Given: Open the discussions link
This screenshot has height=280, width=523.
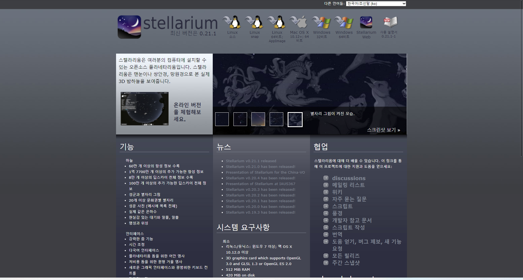Looking at the screenshot, I should coord(349,178).
